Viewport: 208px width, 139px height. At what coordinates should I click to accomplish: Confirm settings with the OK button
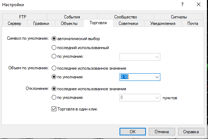[133, 131]
